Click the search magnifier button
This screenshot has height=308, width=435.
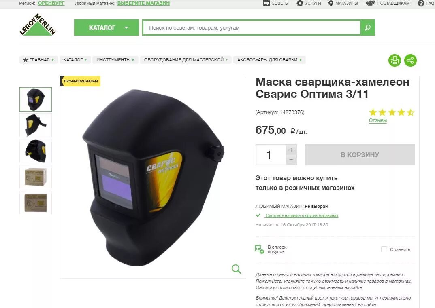pos(368,28)
